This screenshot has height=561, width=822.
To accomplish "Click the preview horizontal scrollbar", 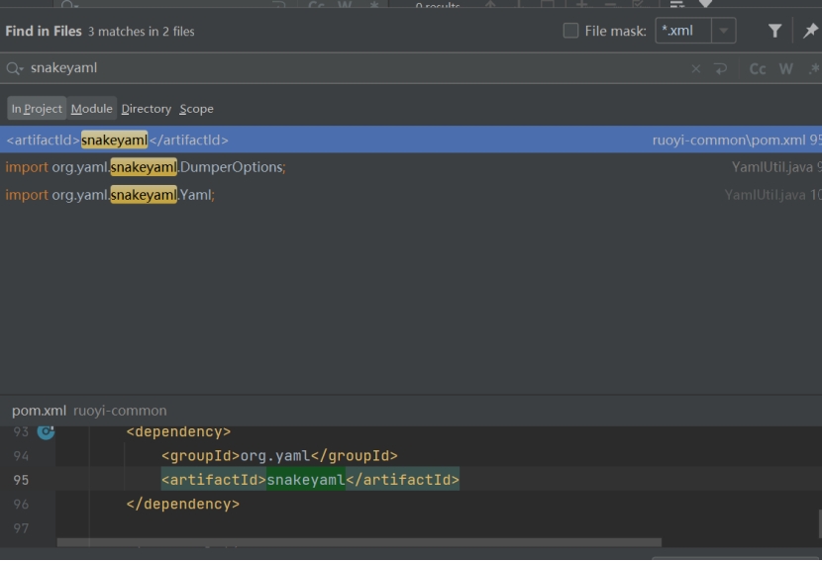I will 357,542.
